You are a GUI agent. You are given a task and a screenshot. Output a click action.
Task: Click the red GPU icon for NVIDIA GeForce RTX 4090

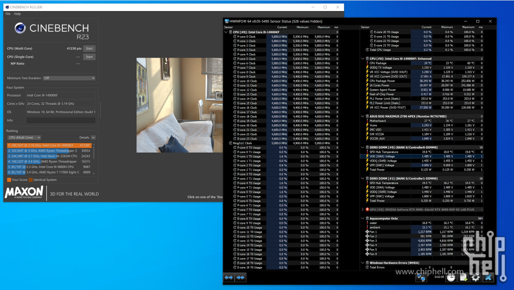367,209
